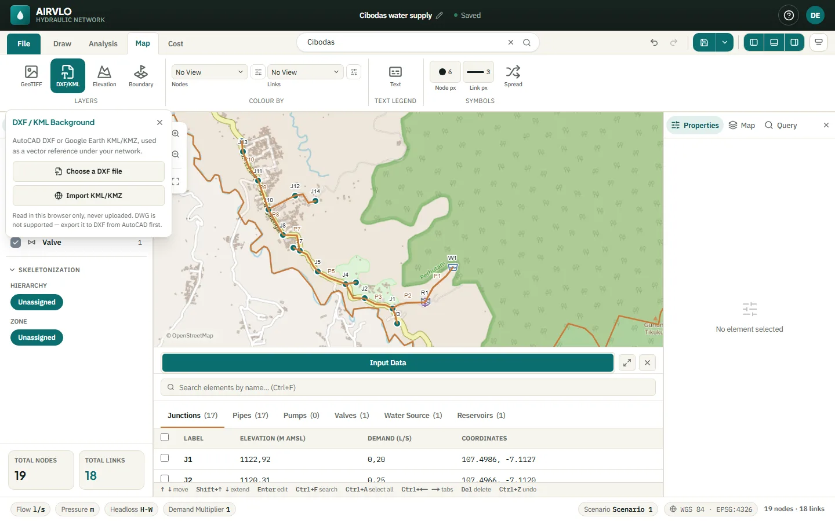Click the redo arrow icon

674,42
